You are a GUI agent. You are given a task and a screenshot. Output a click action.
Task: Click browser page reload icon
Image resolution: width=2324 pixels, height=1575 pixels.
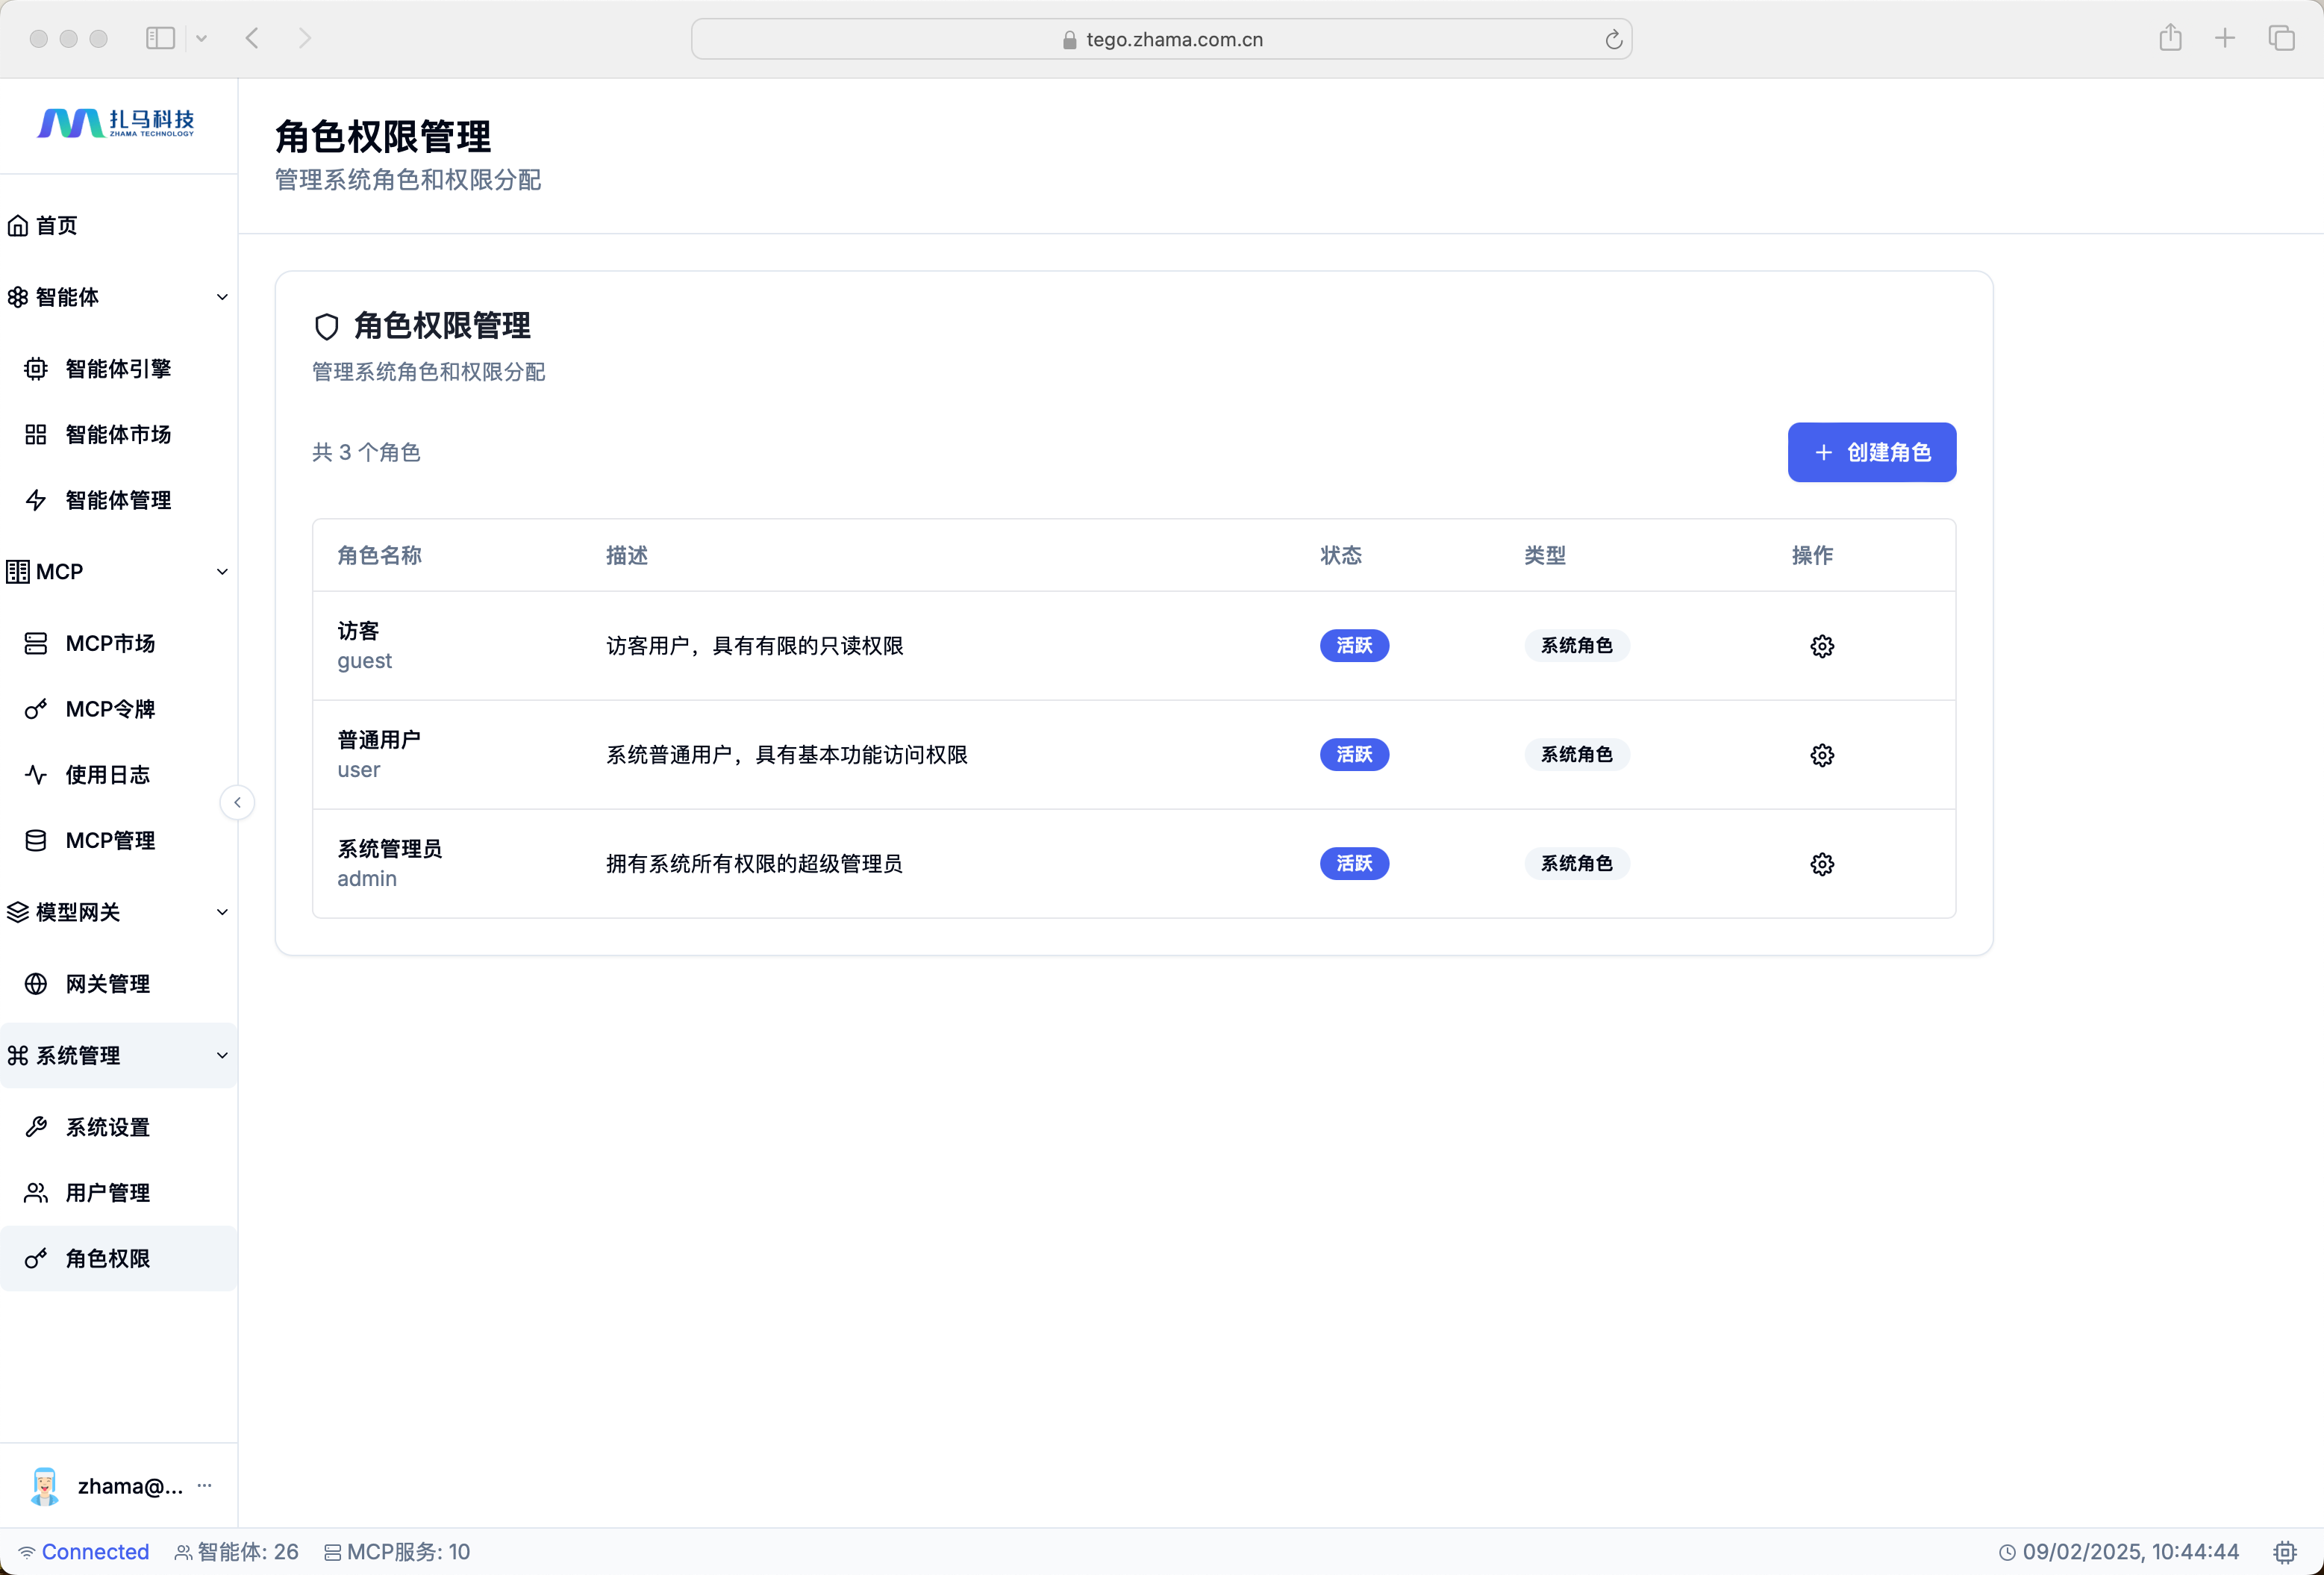(x=1613, y=40)
